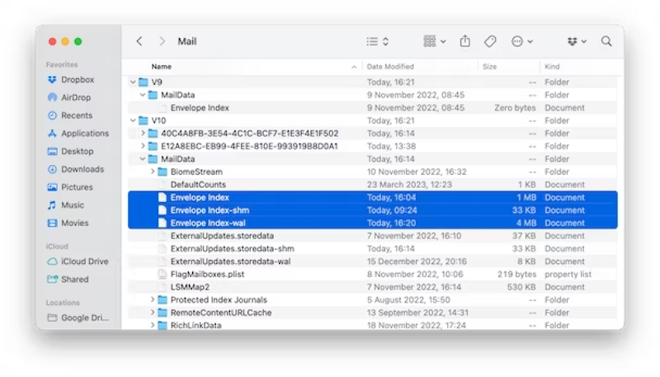The height and width of the screenshot is (377, 660).
Task: Expand the 40C4A8FB-3E54 folder
Action: 143,134
